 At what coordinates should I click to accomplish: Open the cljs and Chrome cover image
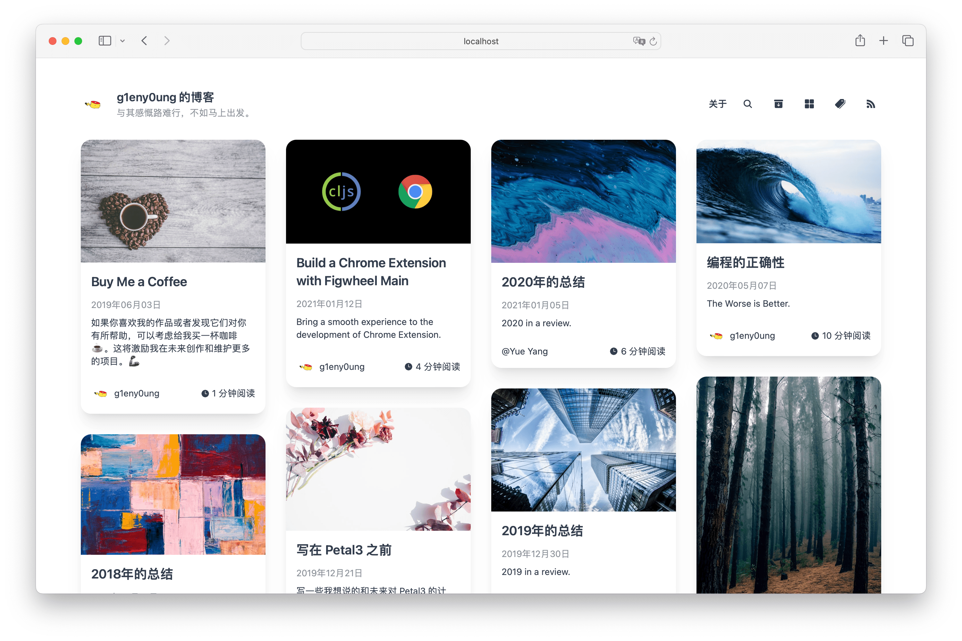coord(378,192)
